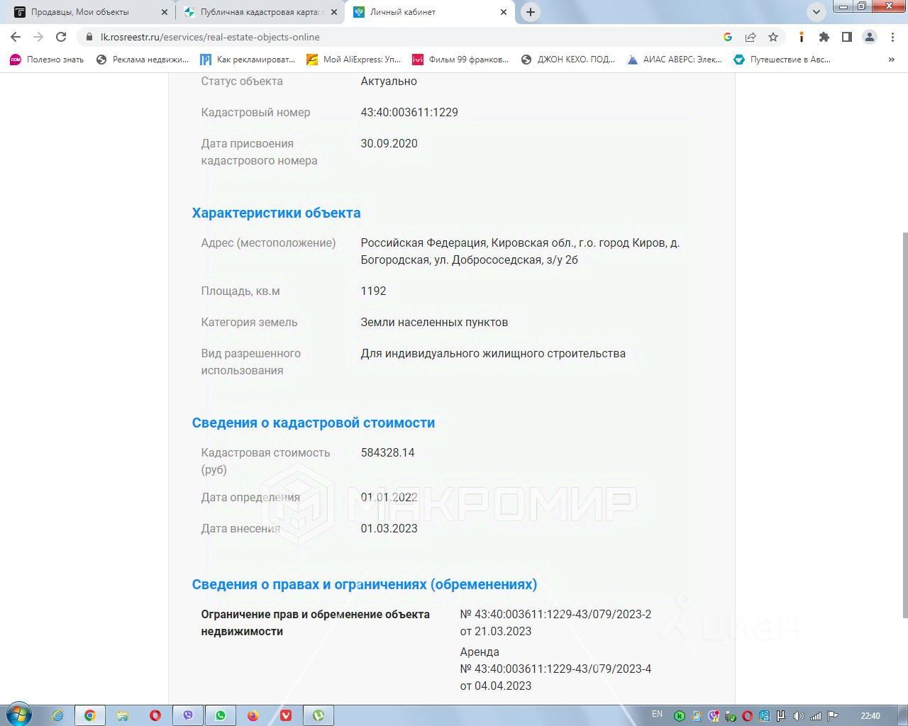908x726 pixels.
Task: Open the 'Путешествие в Авс...' bookmark
Action: [x=782, y=60]
